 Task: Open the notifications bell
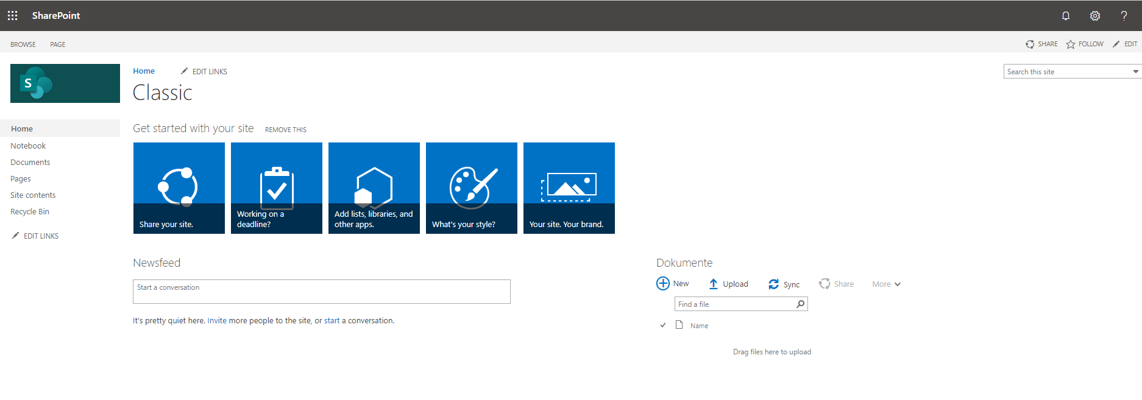tap(1066, 16)
